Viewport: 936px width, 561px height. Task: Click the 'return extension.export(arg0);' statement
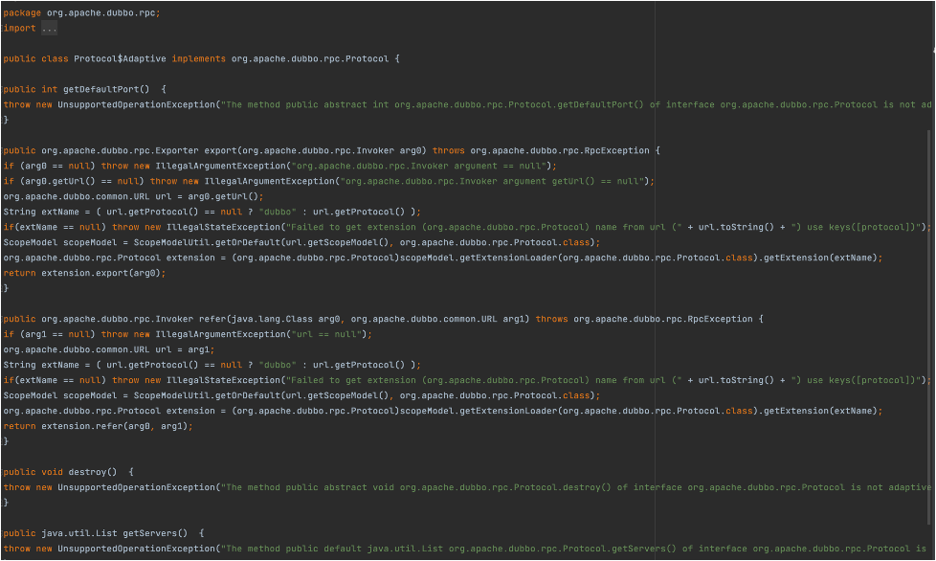tap(84, 273)
